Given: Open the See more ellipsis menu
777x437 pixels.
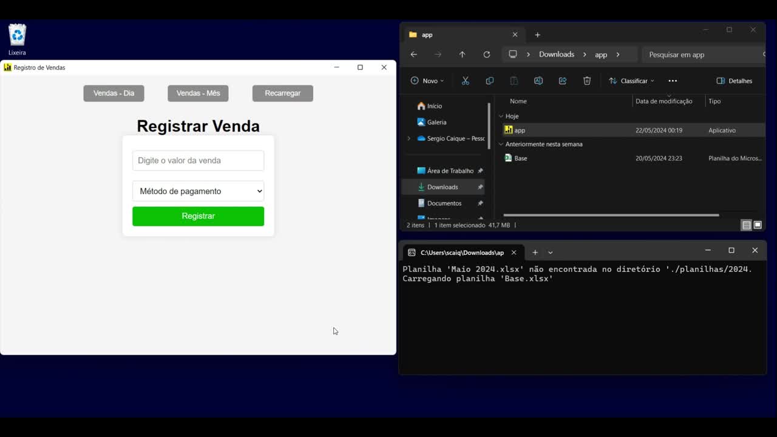Looking at the screenshot, I should (x=673, y=81).
